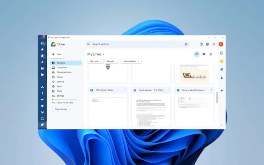
Task: Click the storage usage progress bar
Action: [65, 99]
